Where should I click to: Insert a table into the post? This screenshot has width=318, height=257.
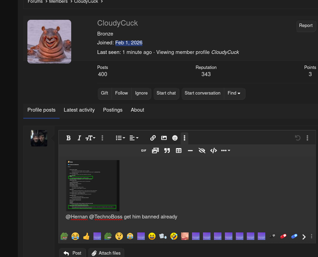(179, 151)
